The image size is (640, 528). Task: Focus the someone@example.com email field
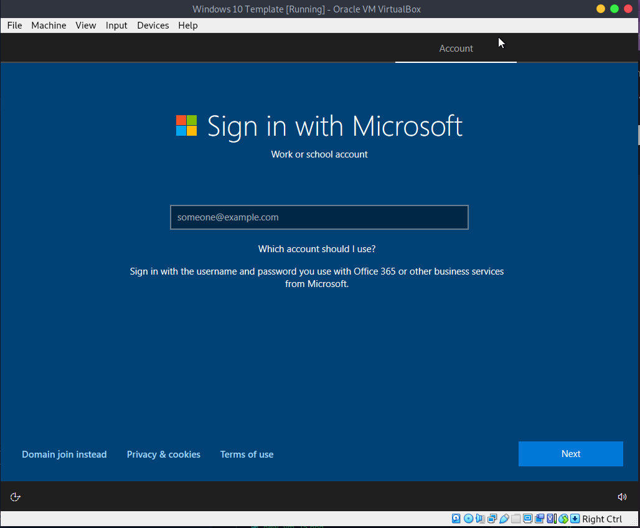point(319,217)
